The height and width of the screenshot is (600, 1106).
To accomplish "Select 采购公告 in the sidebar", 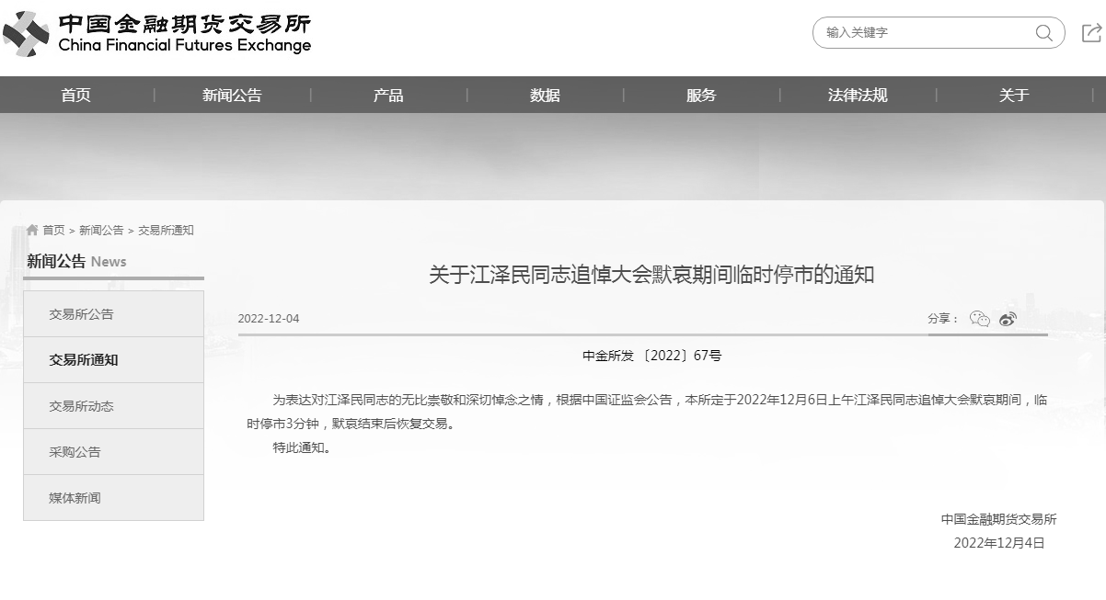I will [x=113, y=452].
